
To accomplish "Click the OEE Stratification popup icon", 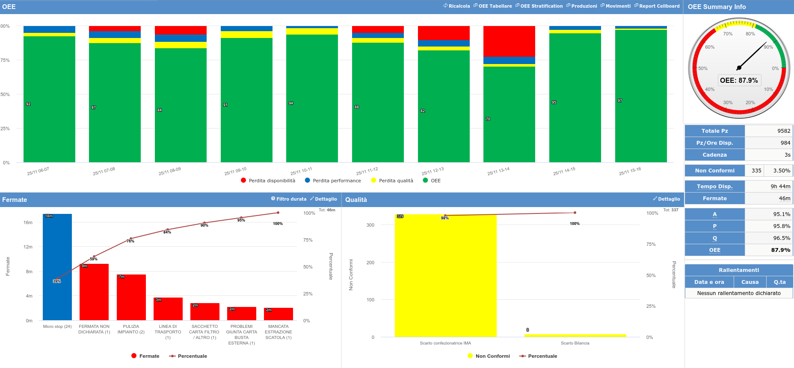I will pos(517,6).
